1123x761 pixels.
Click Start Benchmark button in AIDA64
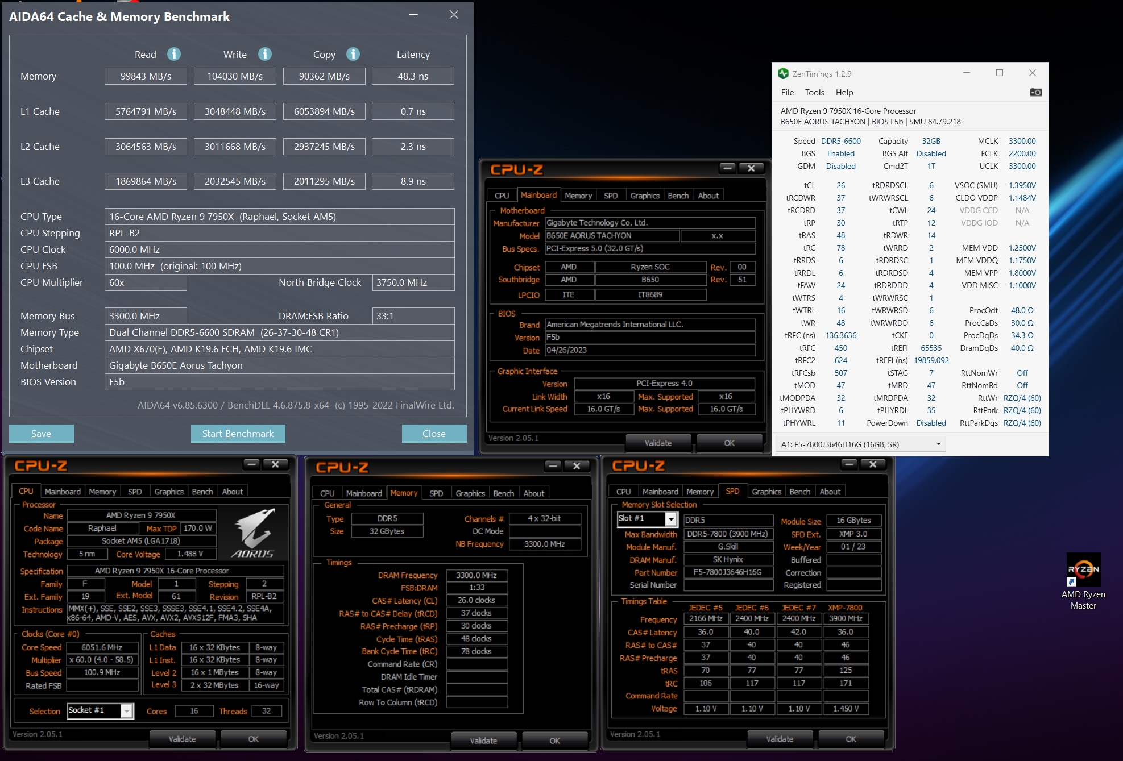(237, 433)
